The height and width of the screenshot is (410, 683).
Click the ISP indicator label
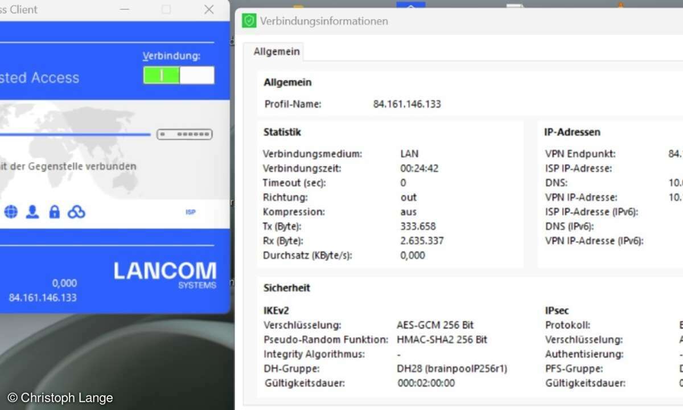point(191,212)
